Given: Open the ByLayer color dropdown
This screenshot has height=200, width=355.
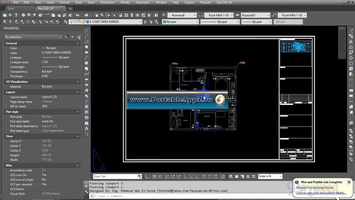Looking at the screenshot, I should 180,22.
